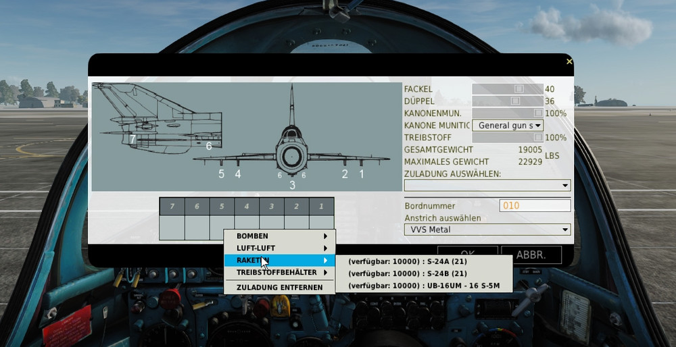Select the RAKETEN menu entry
This screenshot has height=347, width=676.
pos(279,260)
